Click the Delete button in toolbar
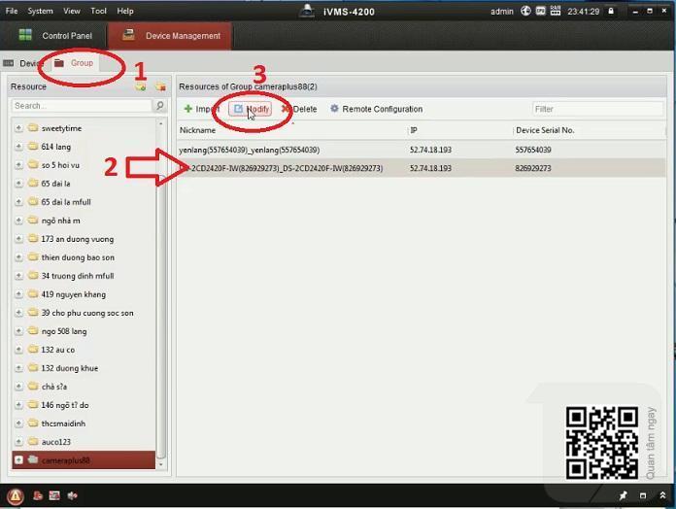Viewport: 676px width, 509px height. click(x=299, y=109)
